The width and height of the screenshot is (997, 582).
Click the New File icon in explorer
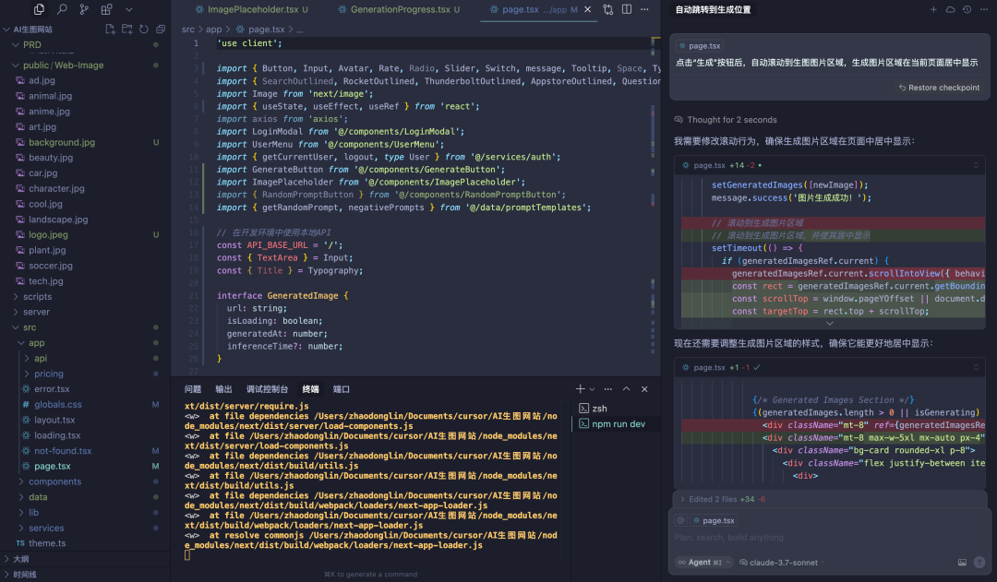click(x=110, y=30)
